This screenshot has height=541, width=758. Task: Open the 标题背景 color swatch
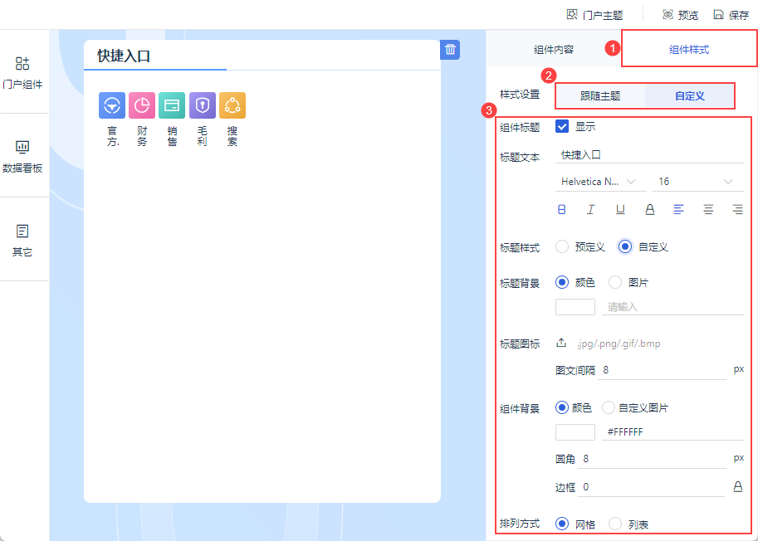(575, 307)
